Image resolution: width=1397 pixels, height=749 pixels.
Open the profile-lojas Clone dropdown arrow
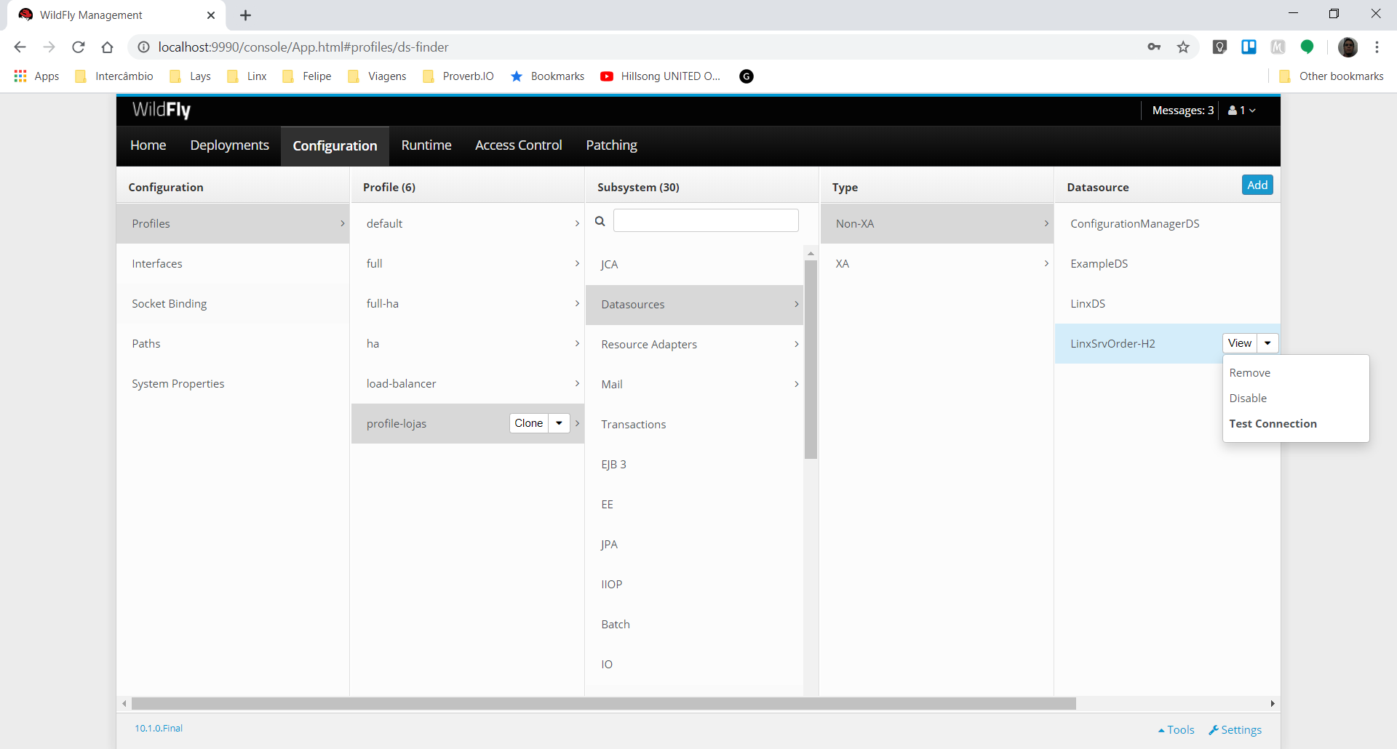(x=559, y=423)
